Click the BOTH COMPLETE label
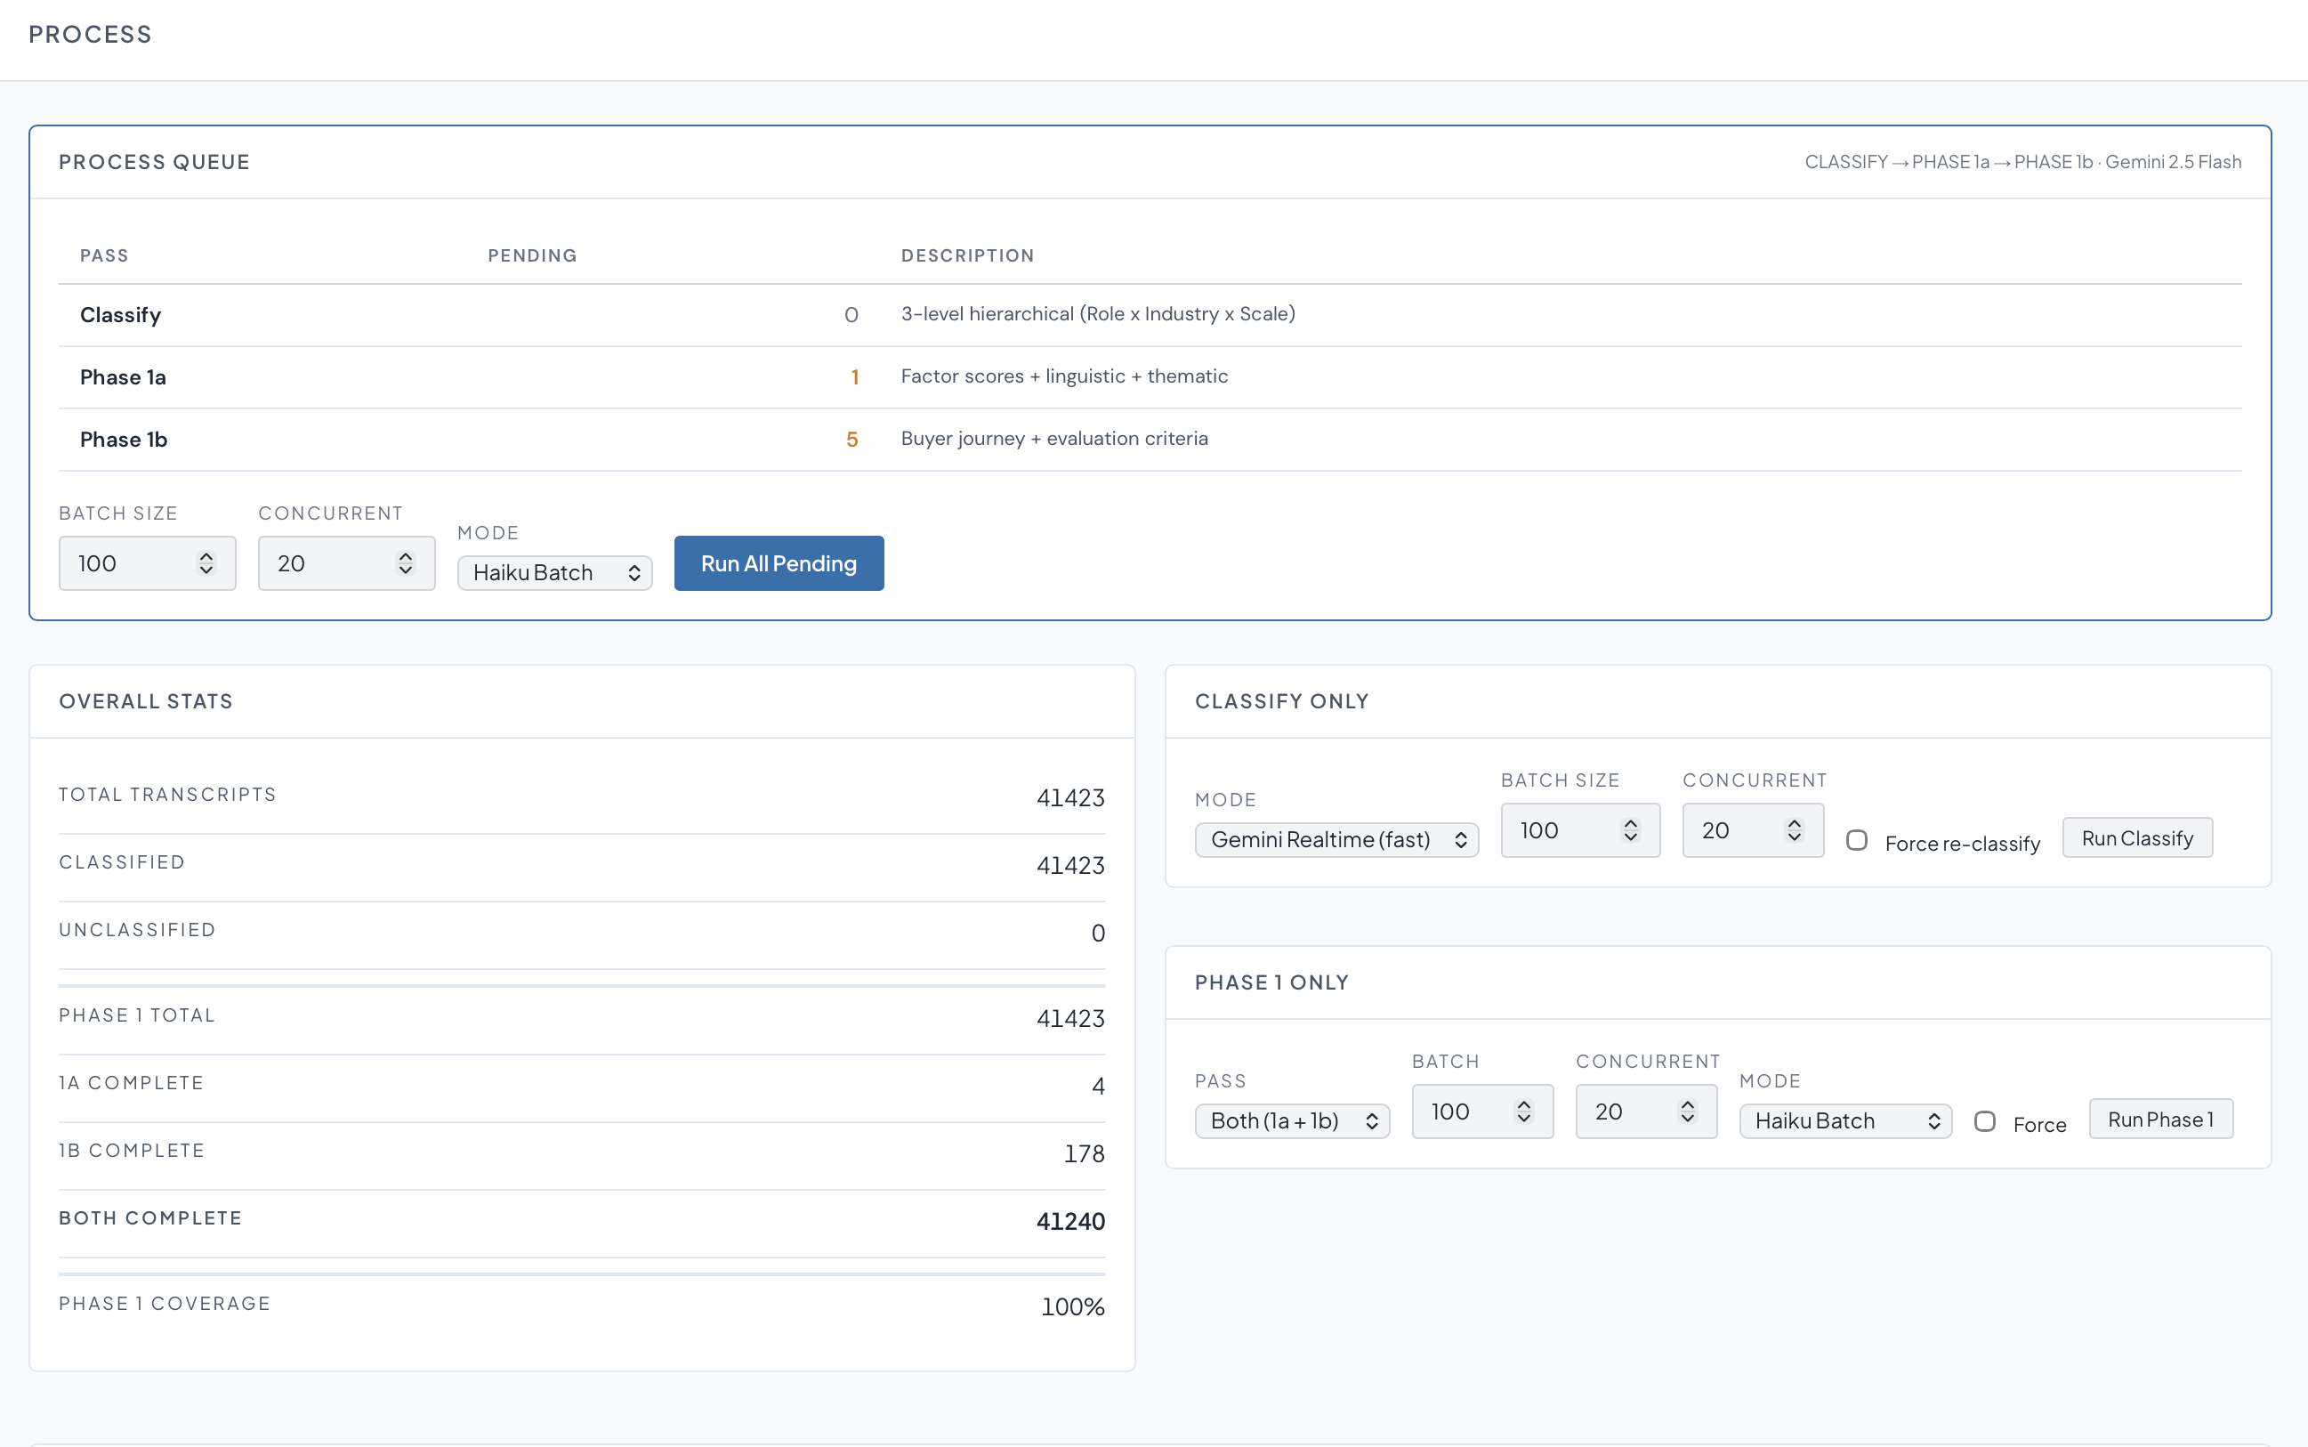This screenshot has height=1447, width=2308. click(150, 1218)
